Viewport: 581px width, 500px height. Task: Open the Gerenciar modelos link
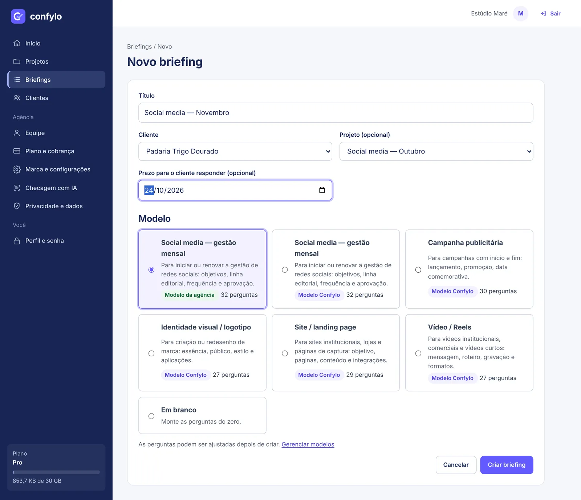click(308, 444)
